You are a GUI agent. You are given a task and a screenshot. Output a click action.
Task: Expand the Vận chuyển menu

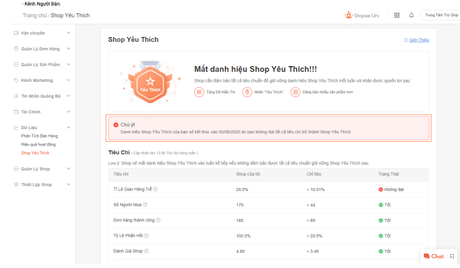(x=68, y=33)
